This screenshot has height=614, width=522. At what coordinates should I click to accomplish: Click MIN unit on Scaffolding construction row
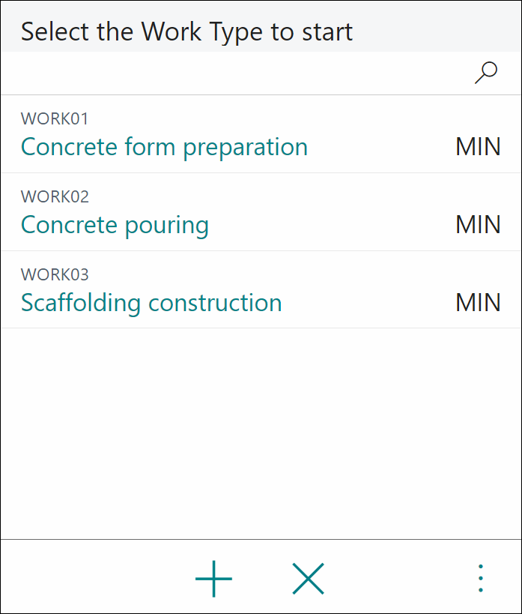point(478,303)
